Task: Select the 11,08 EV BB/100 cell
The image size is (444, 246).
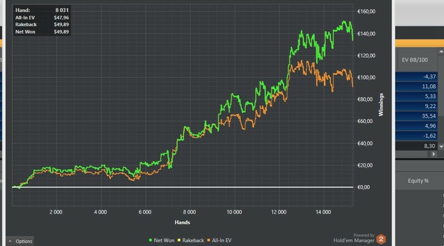Action: coord(417,86)
